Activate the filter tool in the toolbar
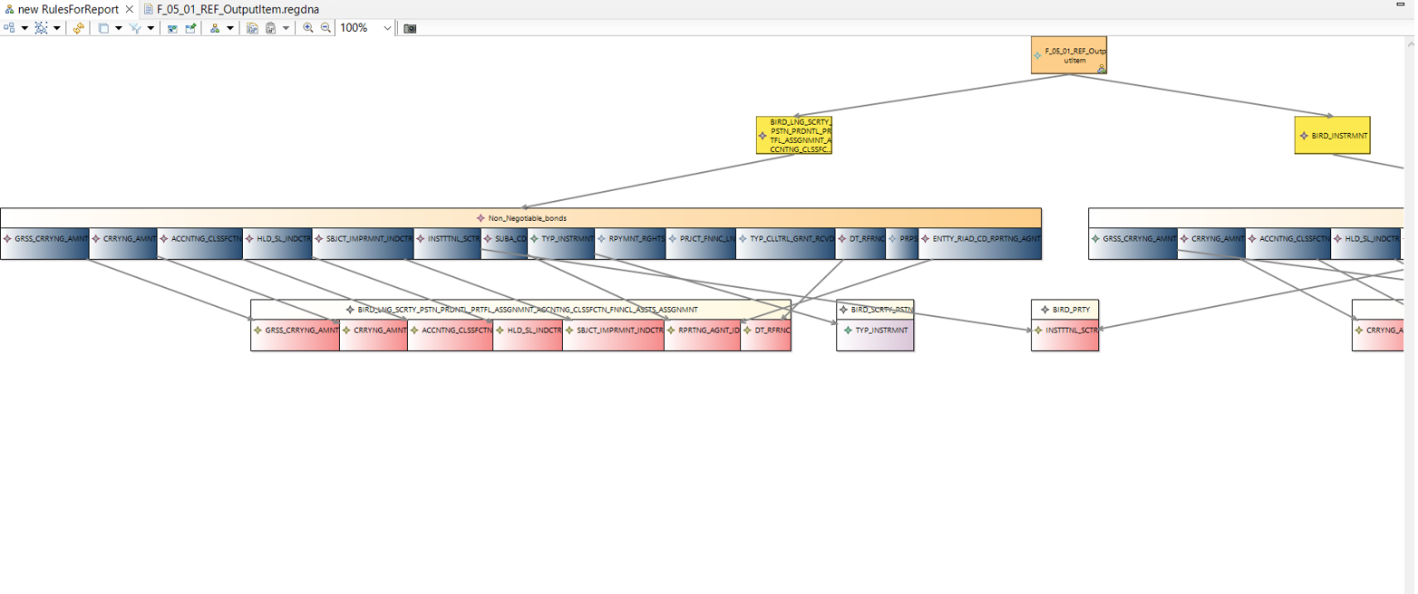Screen dimensions: 1418x594 coord(136,28)
